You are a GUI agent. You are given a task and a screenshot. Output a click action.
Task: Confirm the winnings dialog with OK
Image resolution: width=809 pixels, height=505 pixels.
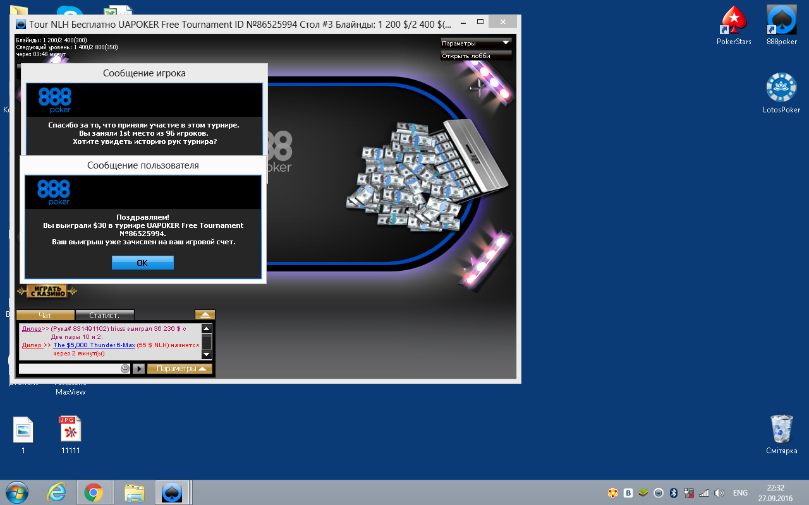142,263
